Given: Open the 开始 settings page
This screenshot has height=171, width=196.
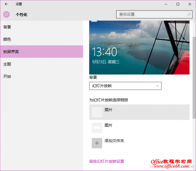Looking at the screenshot, I should pyautogui.click(x=7, y=76).
